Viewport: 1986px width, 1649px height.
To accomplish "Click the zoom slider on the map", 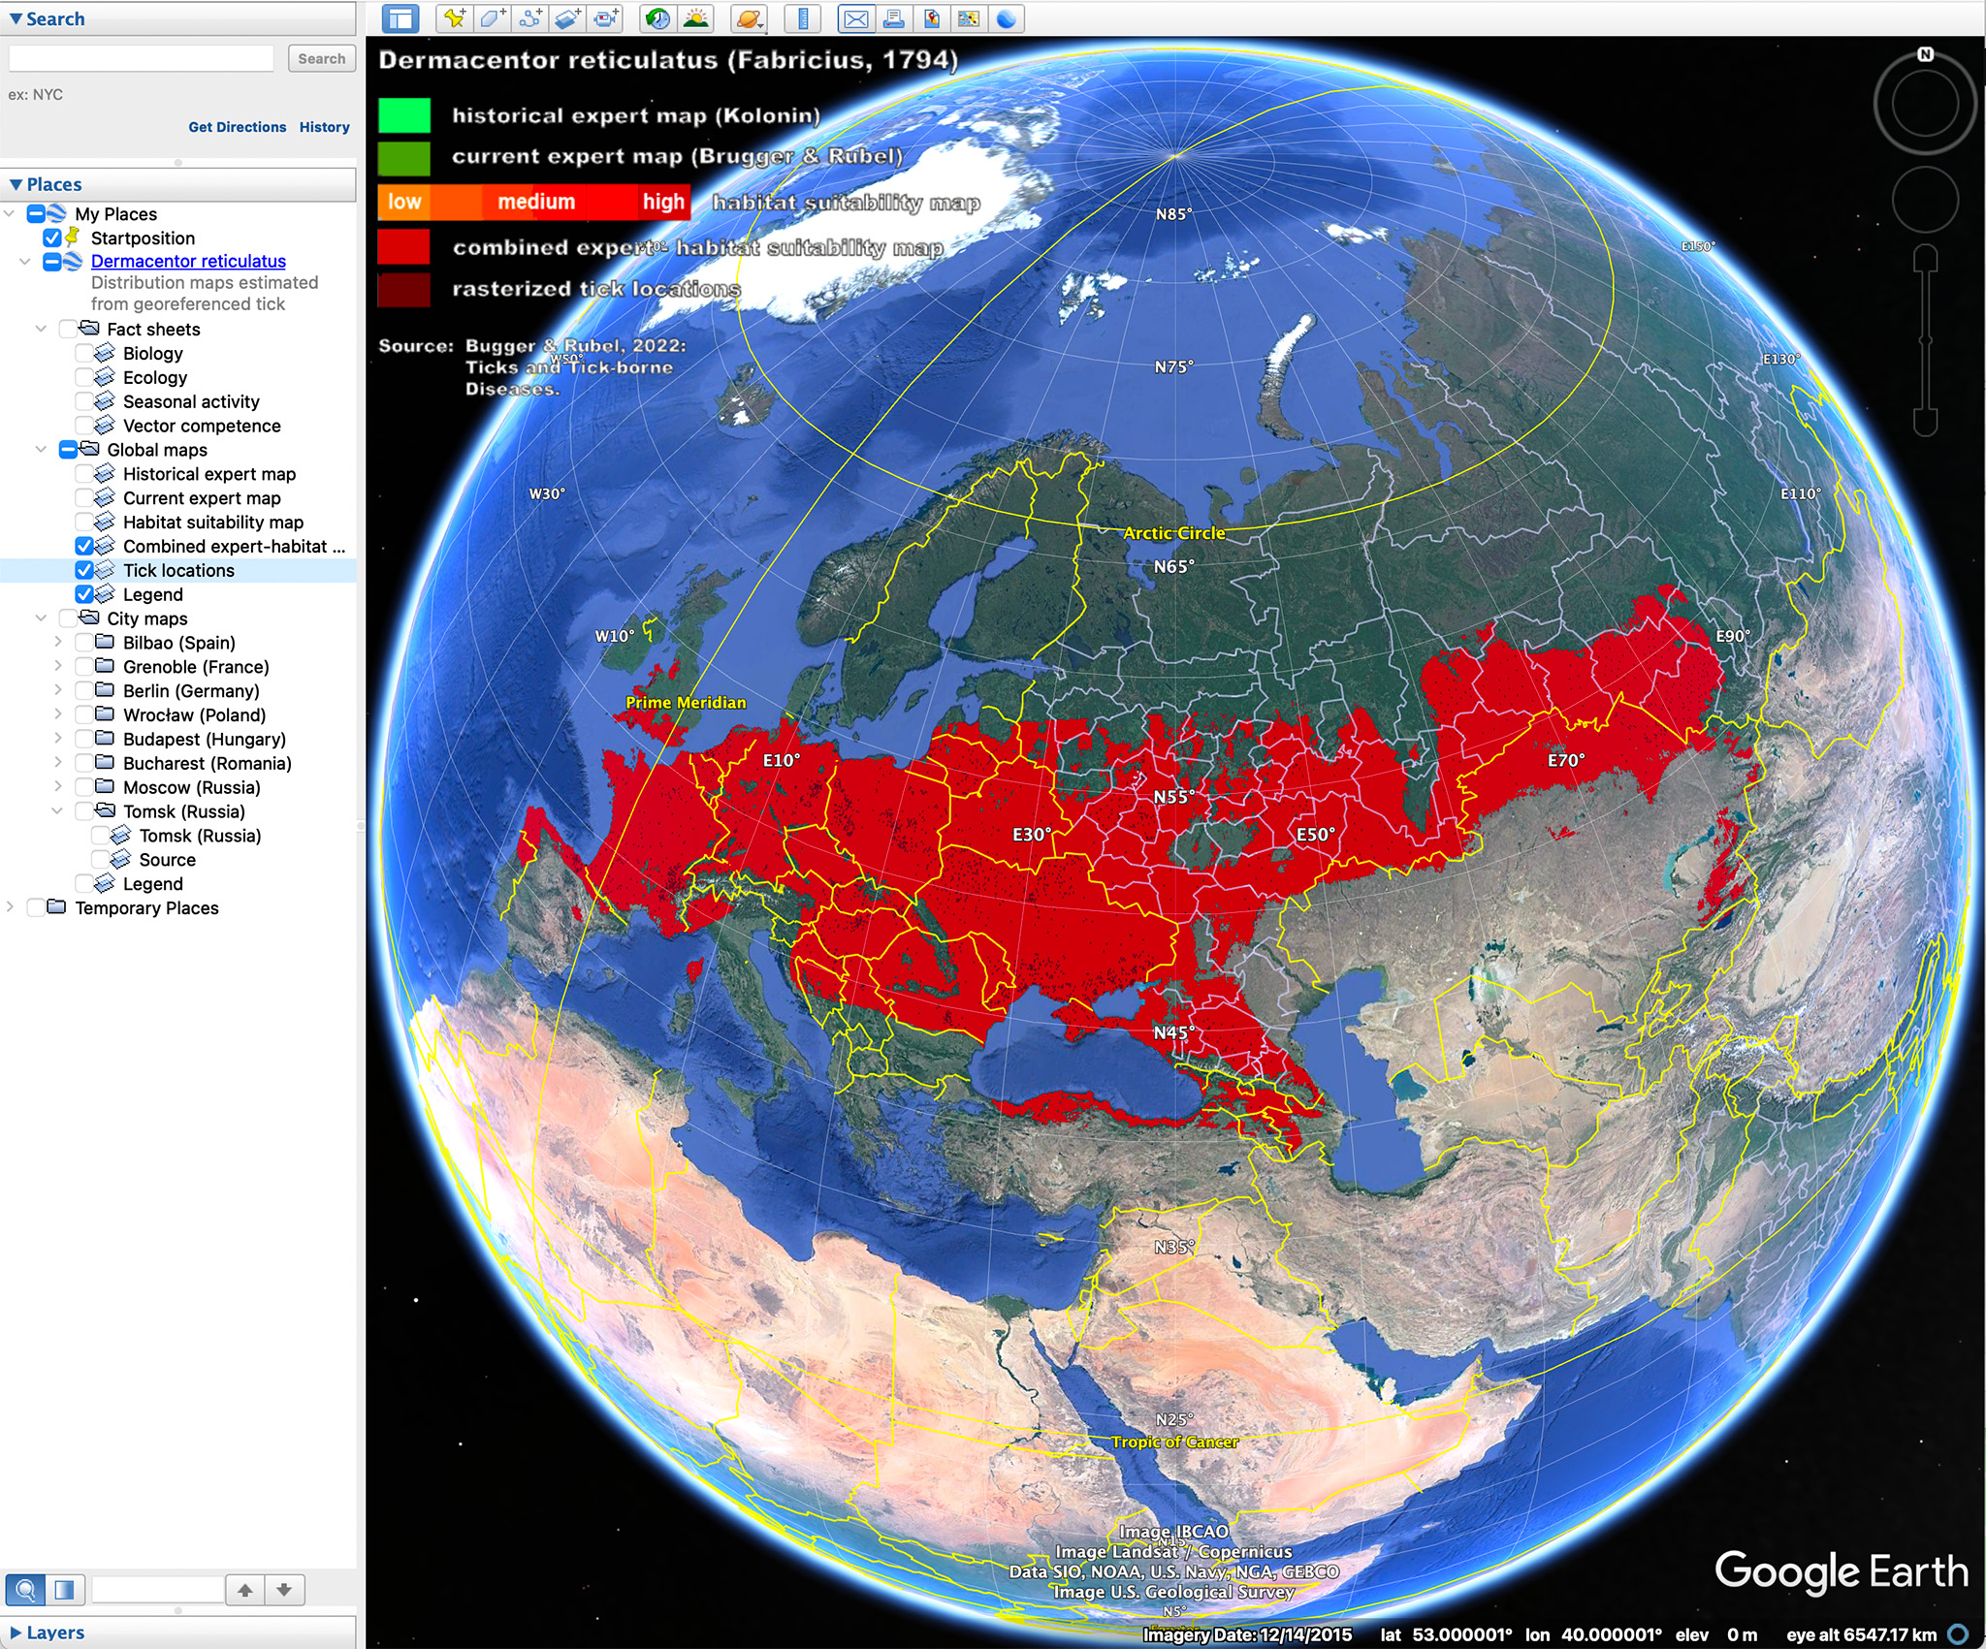I will [x=1925, y=339].
